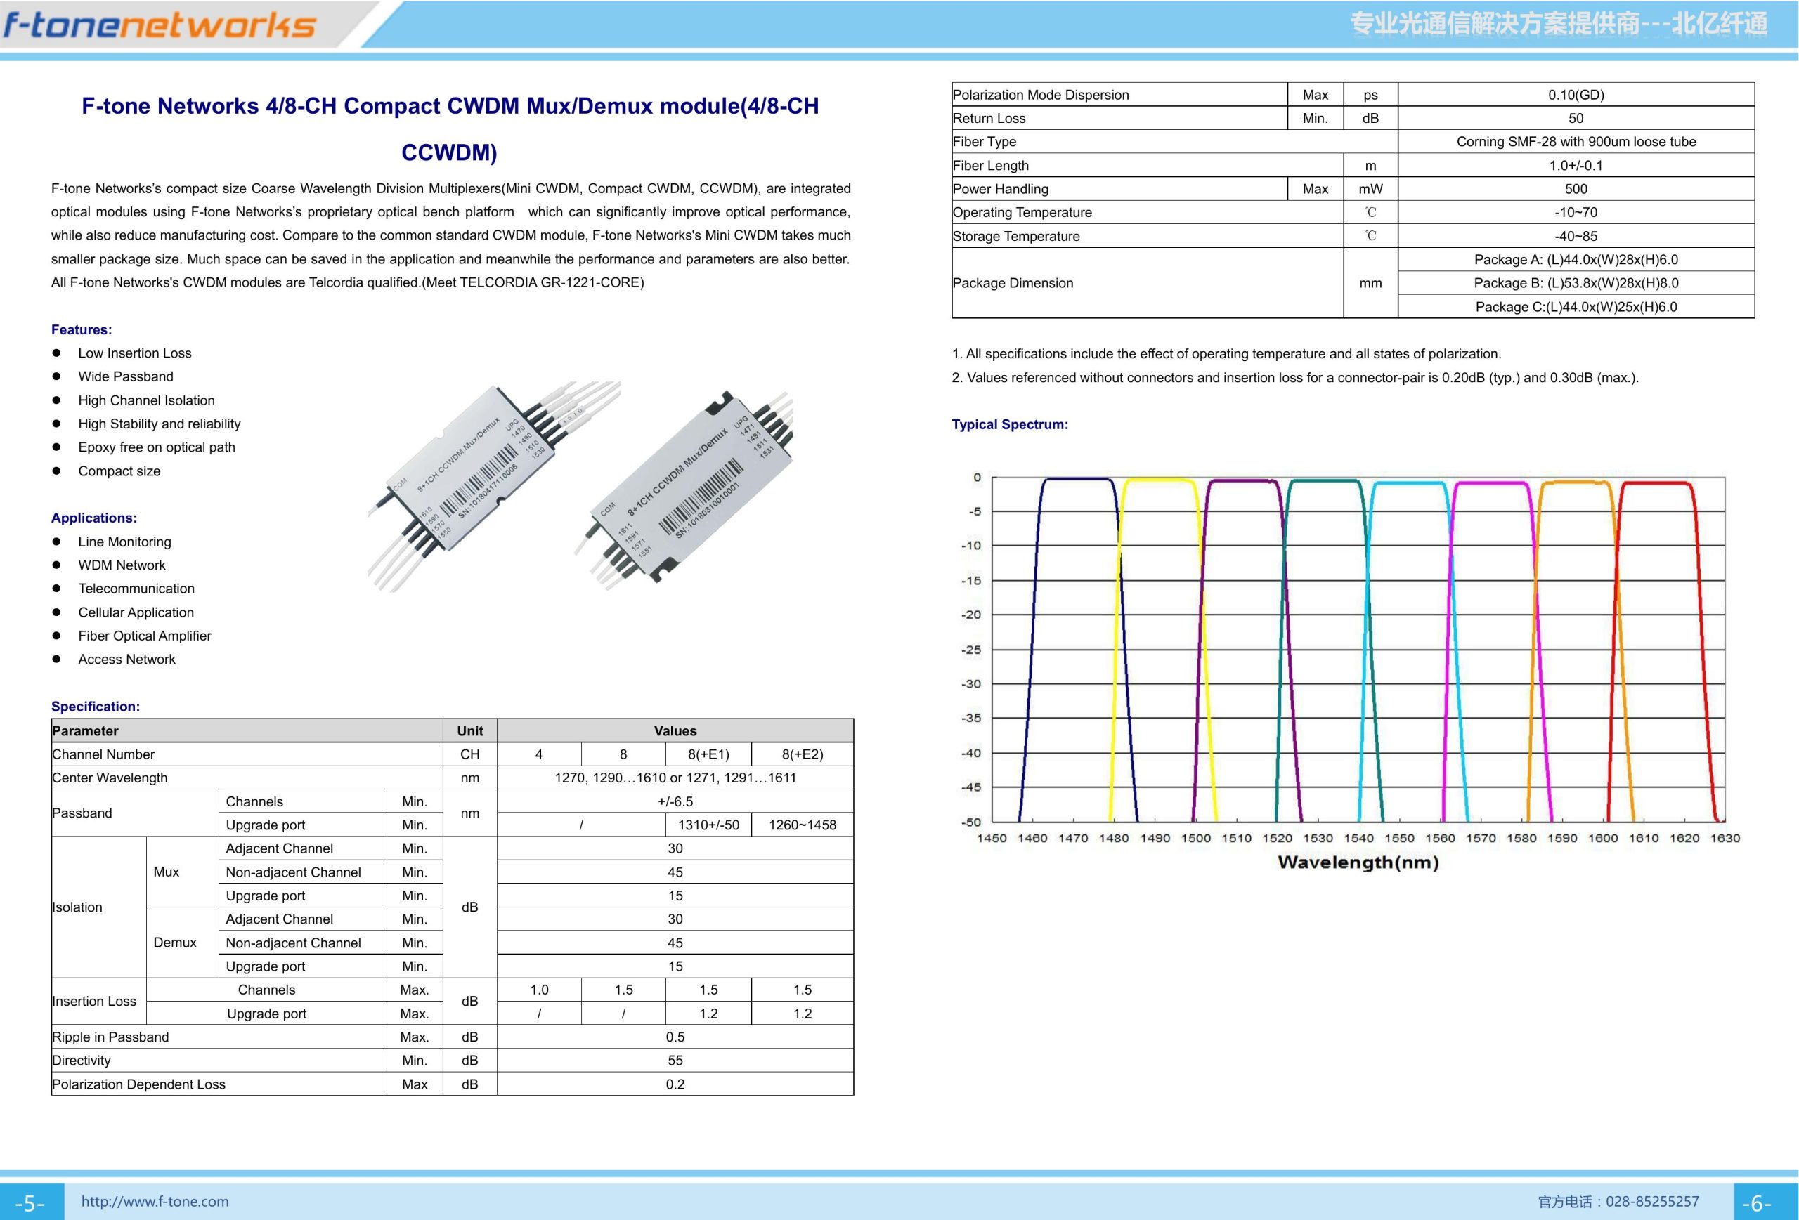Click the f-tonenetworks logo
The width and height of the screenshot is (1799, 1220).
coord(160,25)
